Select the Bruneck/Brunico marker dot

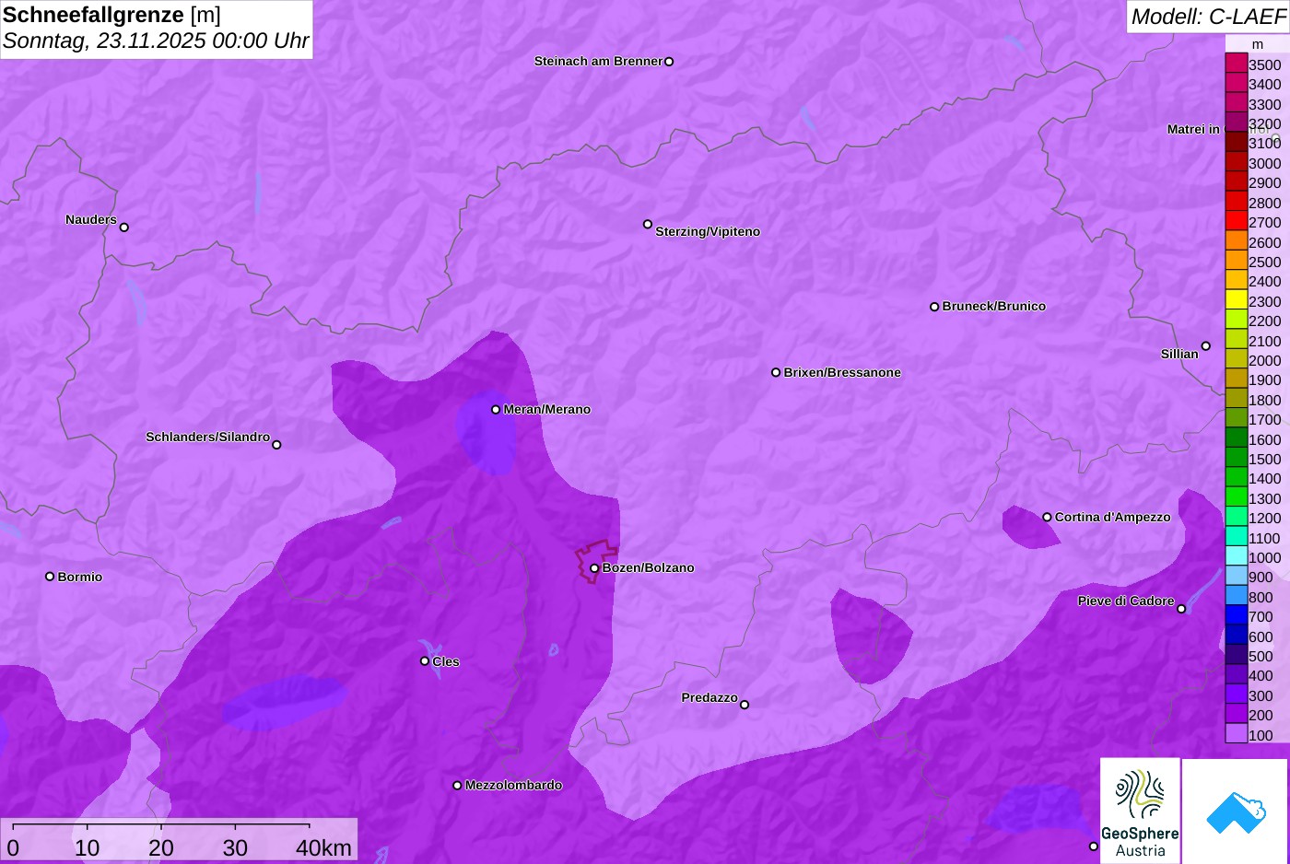click(x=934, y=307)
